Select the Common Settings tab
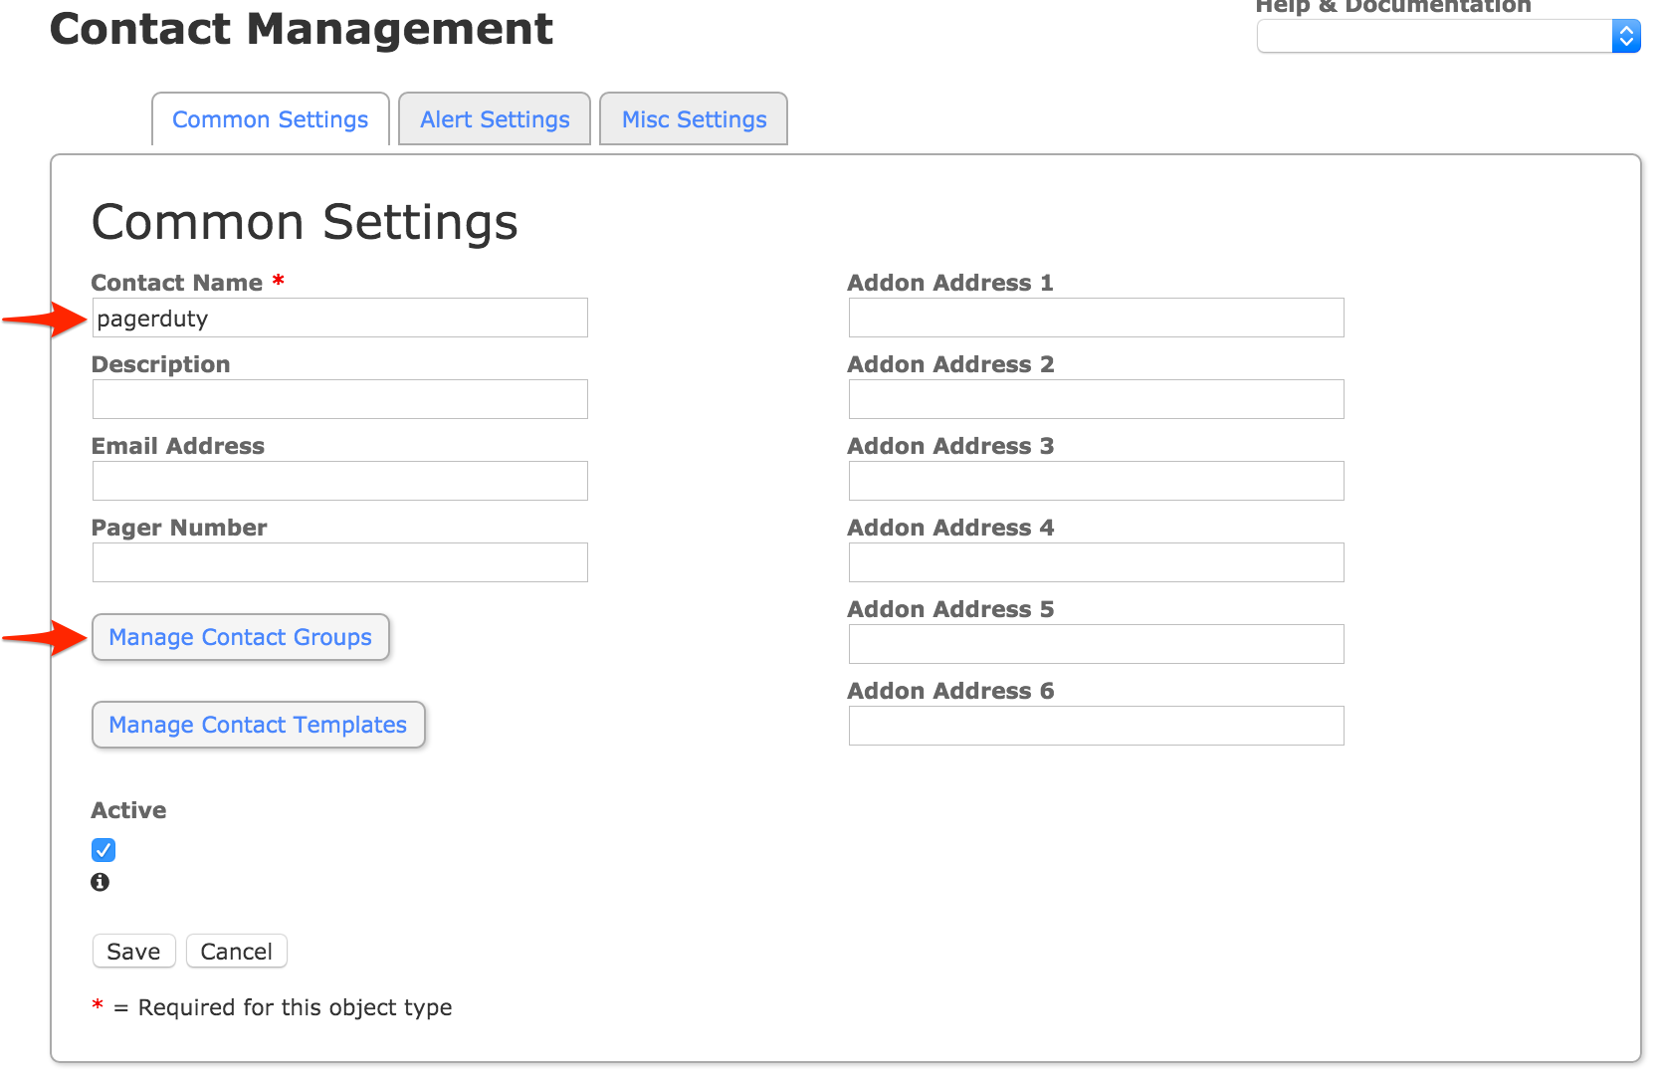 [x=271, y=119]
